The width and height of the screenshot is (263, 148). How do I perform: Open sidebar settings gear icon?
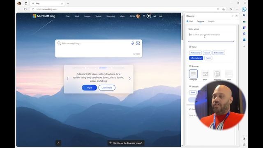pyautogui.click(x=244, y=144)
